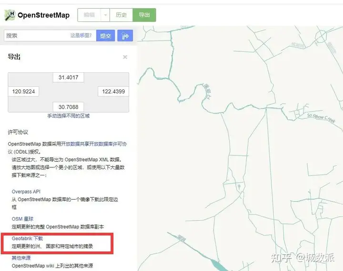The width and height of the screenshot is (343, 271).
Task: Open the 历史 (History) tab
Action: tap(121, 15)
